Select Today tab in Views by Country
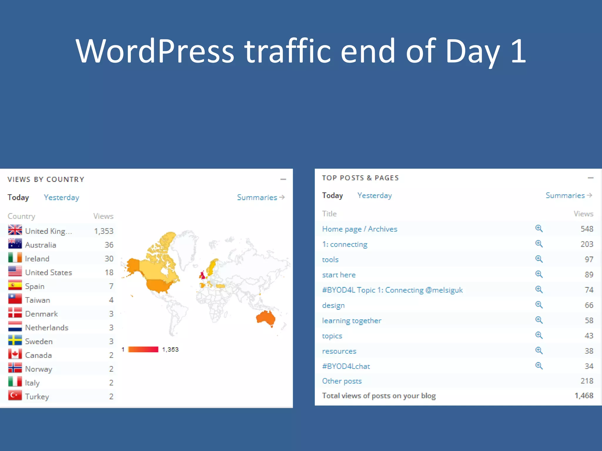 click(x=18, y=197)
